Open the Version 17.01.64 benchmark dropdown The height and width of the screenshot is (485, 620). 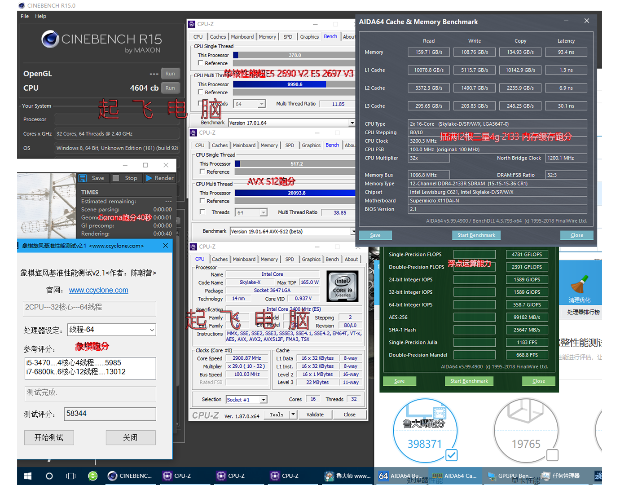pyautogui.click(x=352, y=123)
